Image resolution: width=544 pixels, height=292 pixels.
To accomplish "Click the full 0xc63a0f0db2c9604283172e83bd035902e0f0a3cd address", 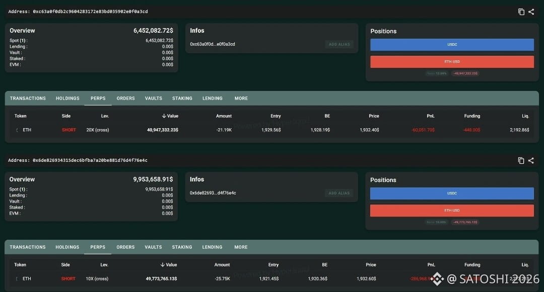I will pyautogui.click(x=90, y=12).
